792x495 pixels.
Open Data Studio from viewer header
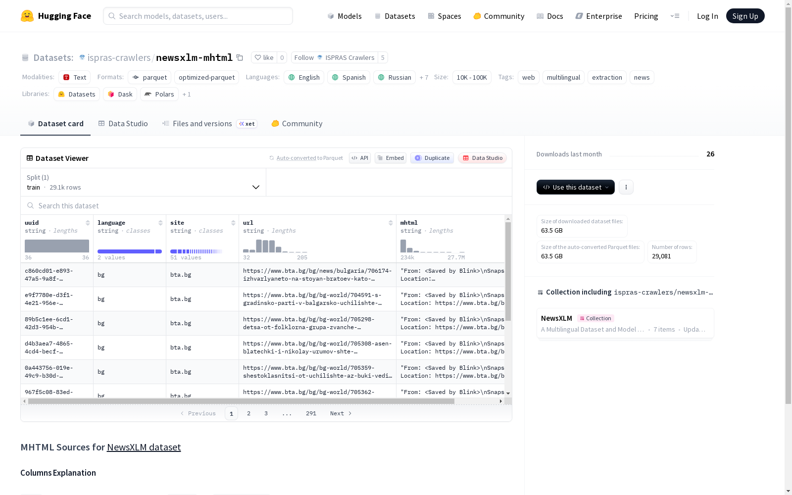point(483,158)
